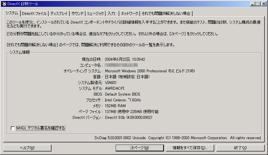Click the blurred computer name value

pyautogui.click(x=121, y=65)
